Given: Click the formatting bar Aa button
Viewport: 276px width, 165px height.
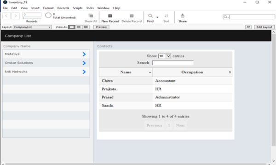Looking at the screenshot, I should pyautogui.click(x=248, y=27).
